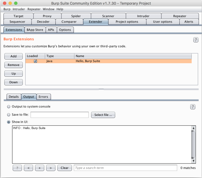Click the 'Type a search term' field
The height and width of the screenshot is (178, 202).
click(126, 168)
